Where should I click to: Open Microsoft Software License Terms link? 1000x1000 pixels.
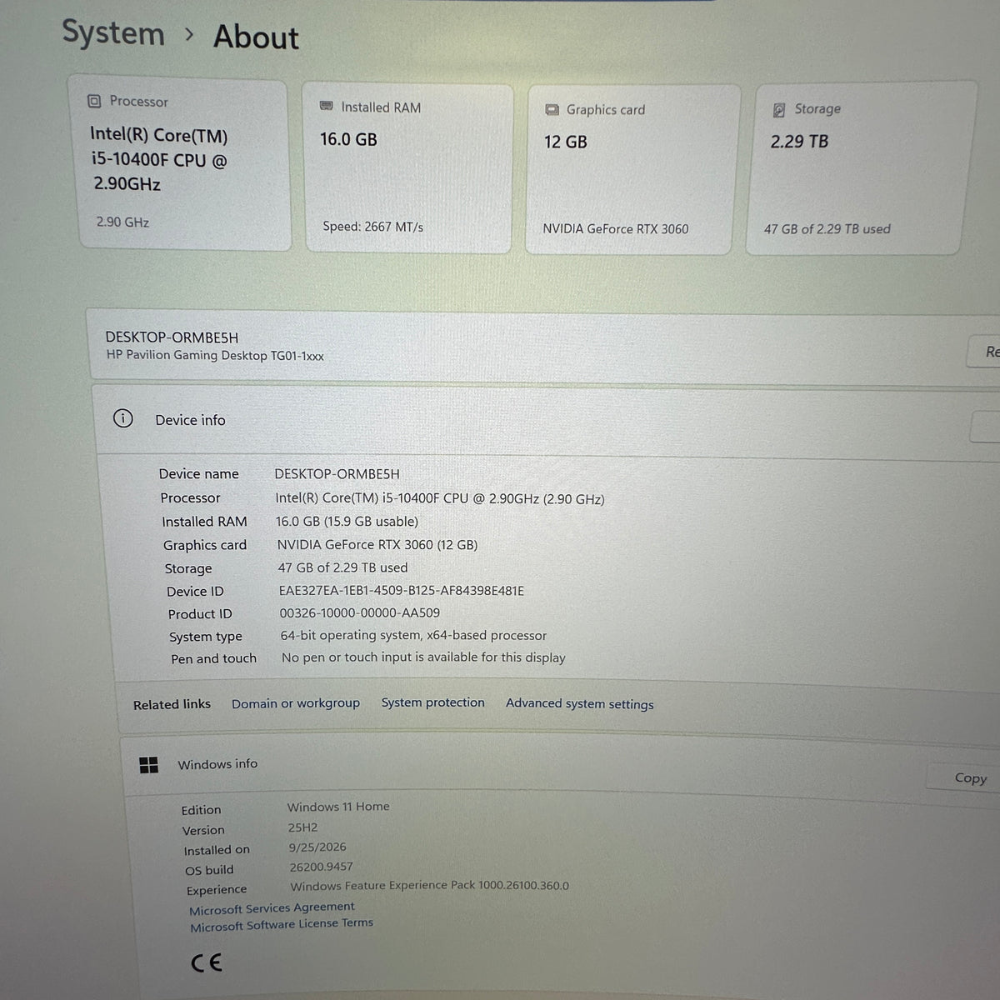click(x=282, y=925)
